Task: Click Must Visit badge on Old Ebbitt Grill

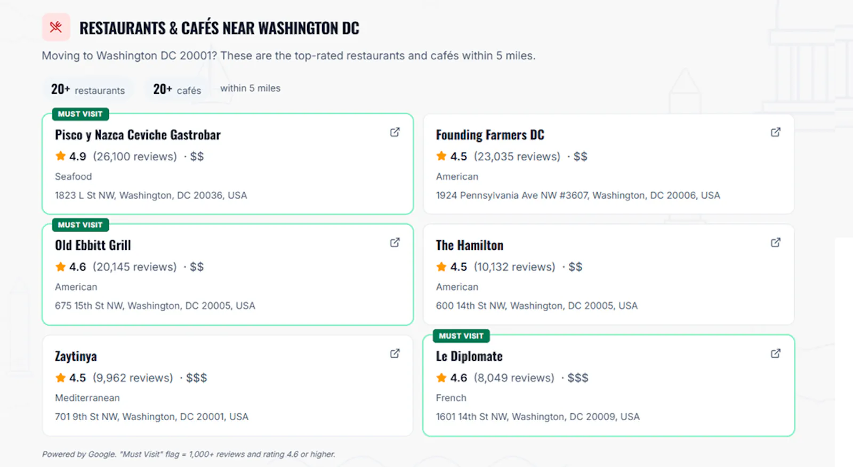Action: 80,225
